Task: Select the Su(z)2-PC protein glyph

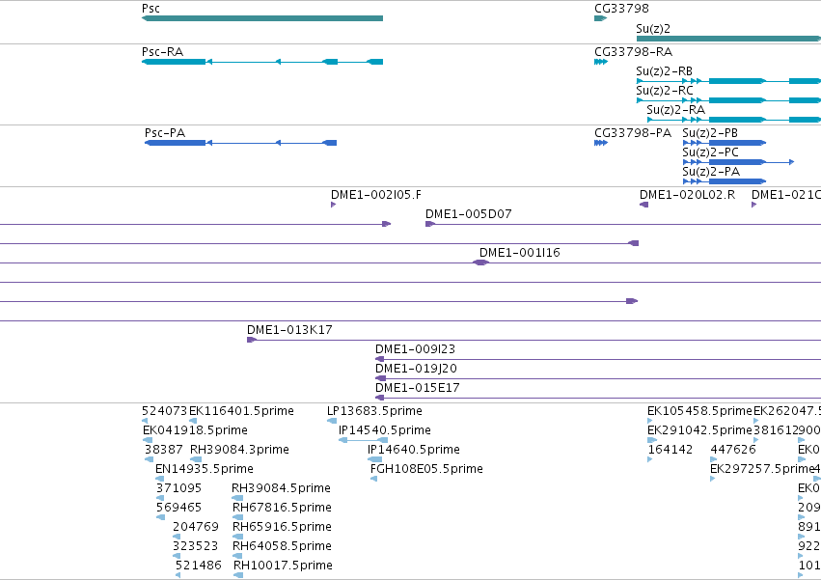Action: [738, 162]
